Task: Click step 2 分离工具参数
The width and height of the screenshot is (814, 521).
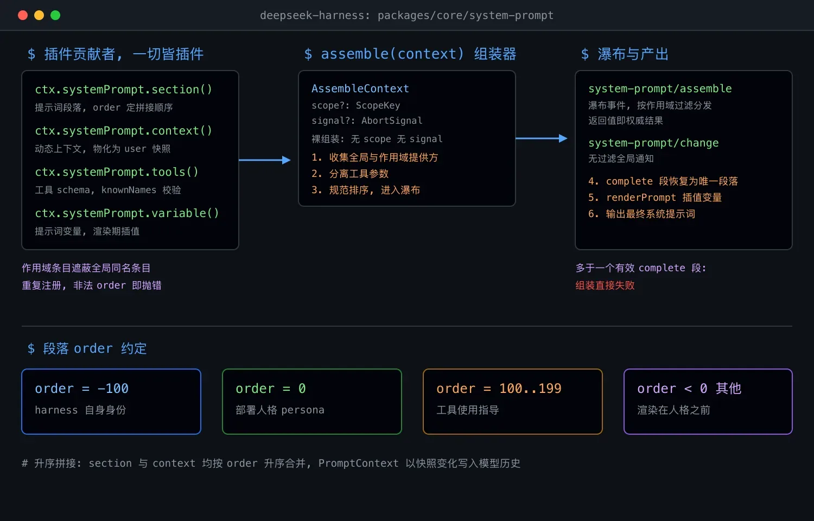Action: click(x=350, y=174)
